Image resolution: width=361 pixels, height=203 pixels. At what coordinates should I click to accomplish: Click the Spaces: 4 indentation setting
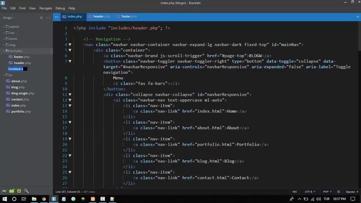point(352,192)
